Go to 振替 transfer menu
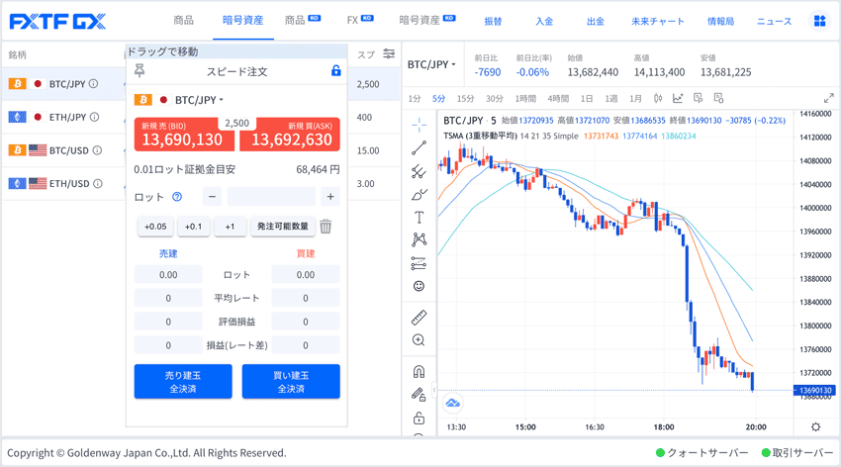841x467 pixels. (493, 22)
